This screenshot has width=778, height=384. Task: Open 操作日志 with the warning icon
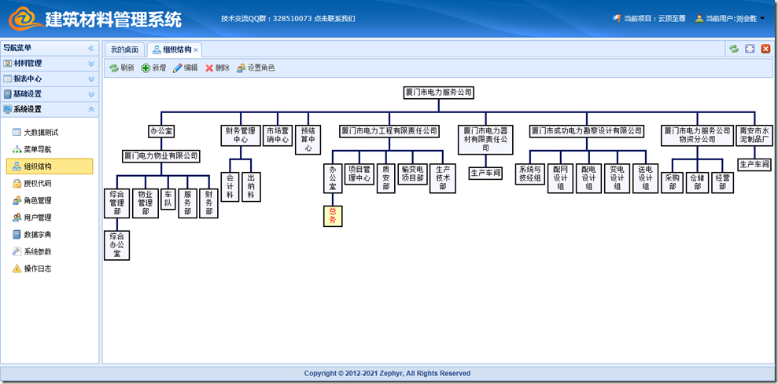click(37, 269)
